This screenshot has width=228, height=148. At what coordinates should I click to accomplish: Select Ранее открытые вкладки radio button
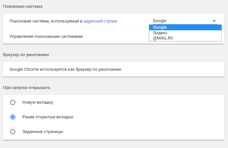point(13,117)
